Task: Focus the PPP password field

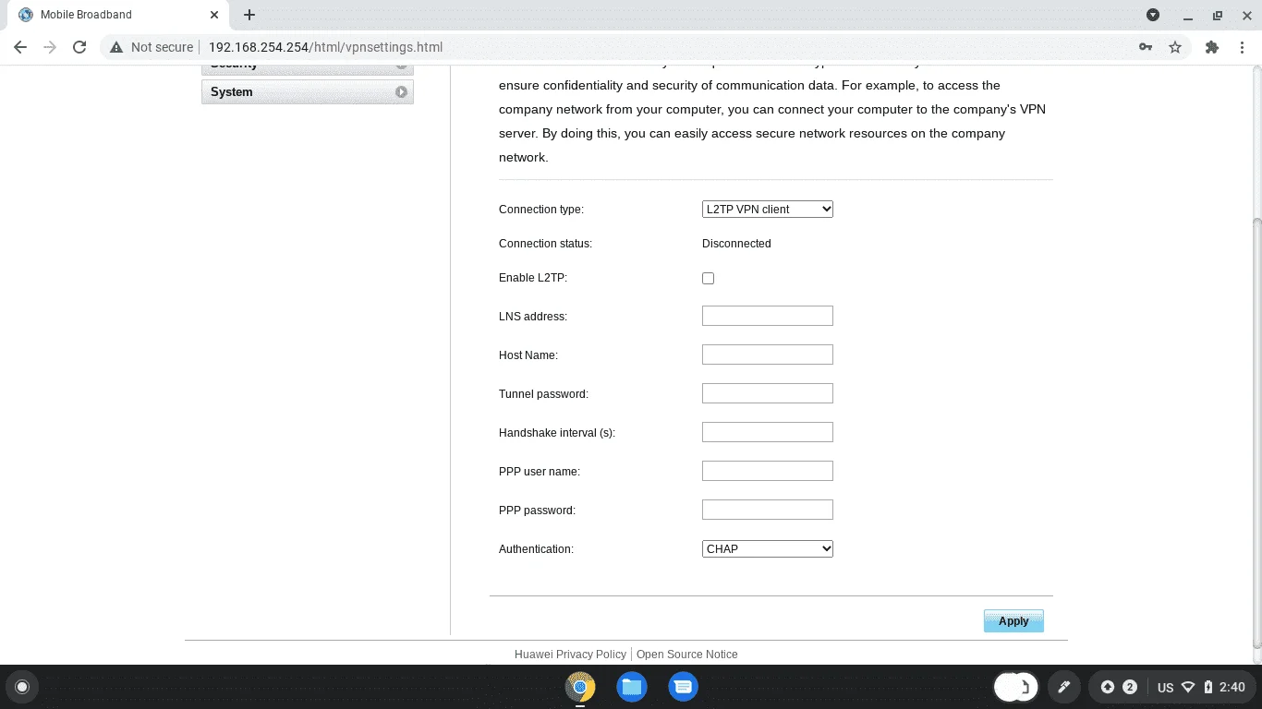Action: (x=768, y=510)
